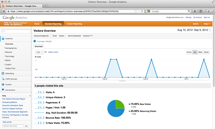The height and width of the screenshot is (129, 215).
Task: Click the Email button
Action: click(55, 36)
